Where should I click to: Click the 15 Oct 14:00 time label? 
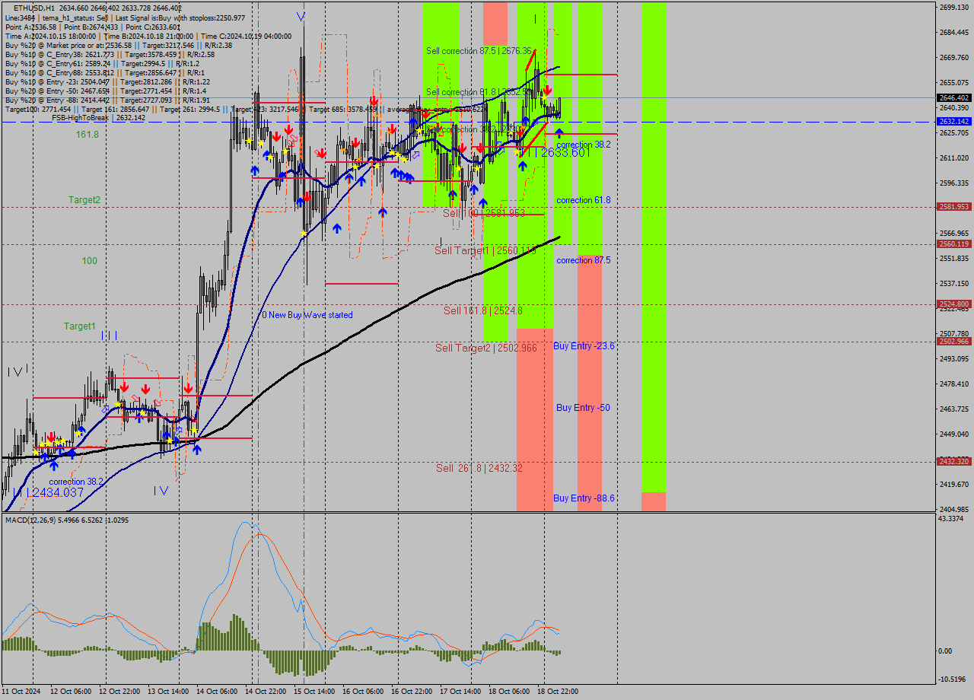314,692
